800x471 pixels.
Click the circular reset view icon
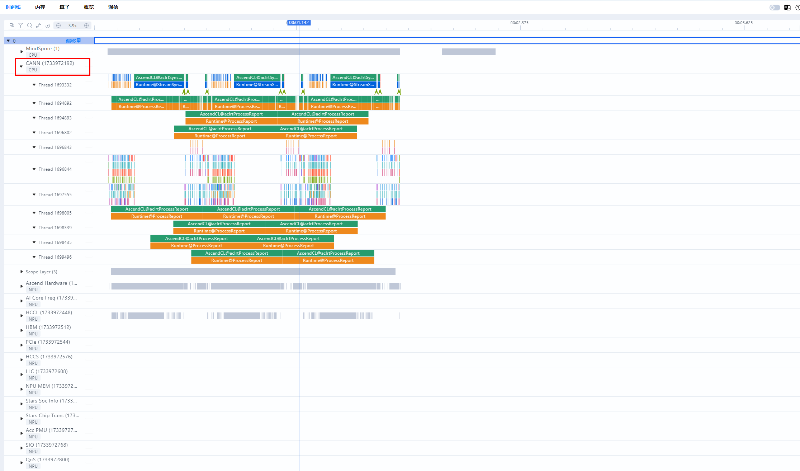48,25
